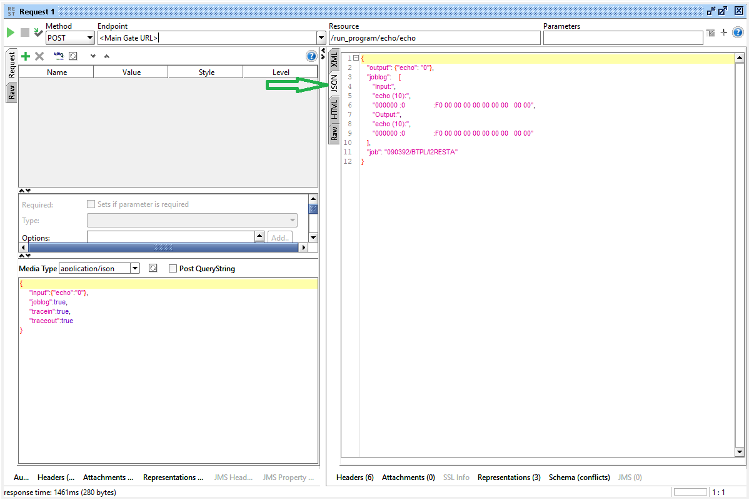Click the recreate request icon near Media Type
Image resolution: width=749 pixels, height=500 pixels.
153,268
